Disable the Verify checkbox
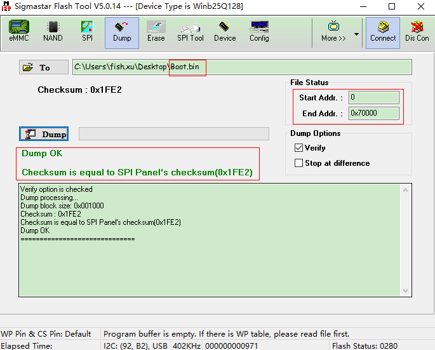Image resolution: width=435 pixels, height=350 pixels. tap(299, 148)
